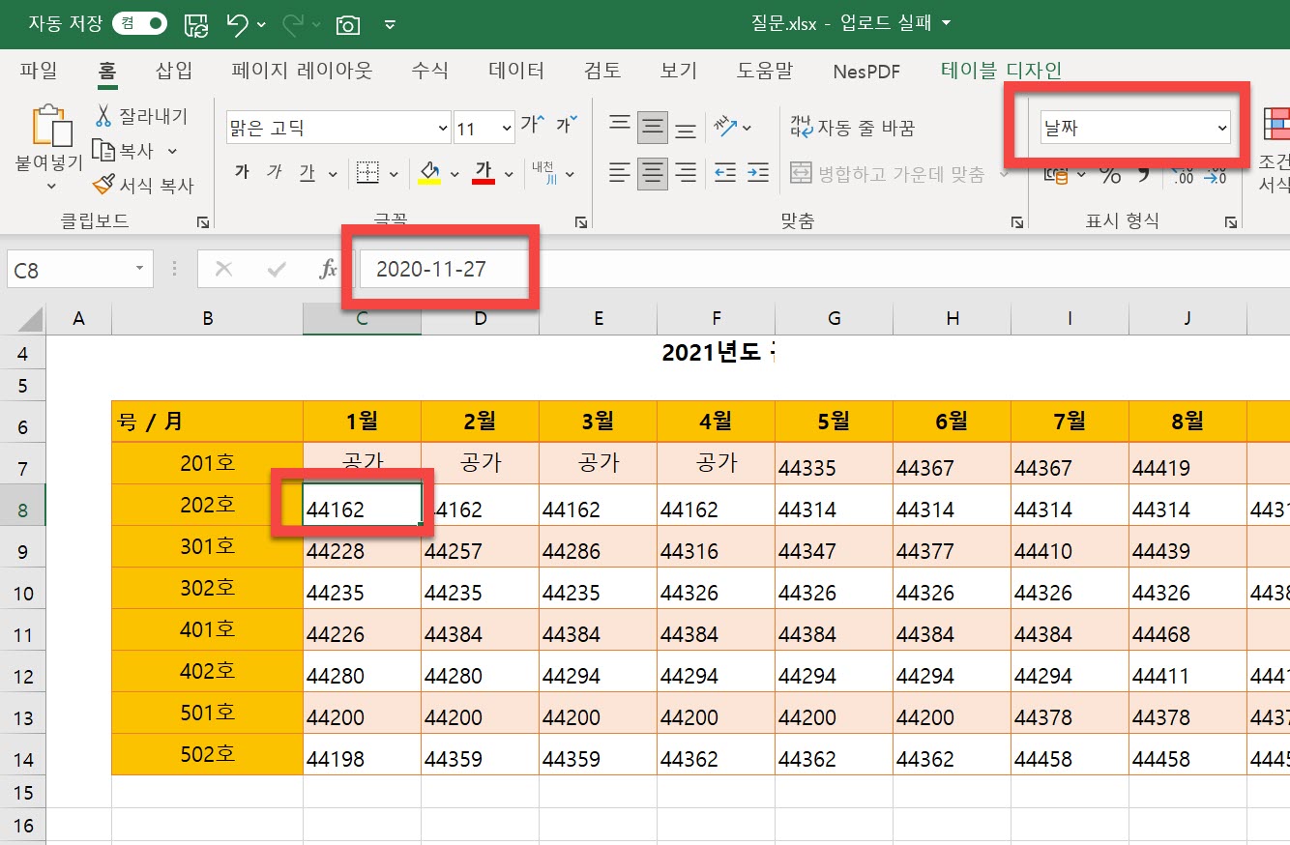This screenshot has width=1290, height=845.
Task: Open the font color dropdown arrow
Action: (509, 174)
